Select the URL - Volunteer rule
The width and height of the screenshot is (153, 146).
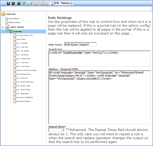coord(22,43)
